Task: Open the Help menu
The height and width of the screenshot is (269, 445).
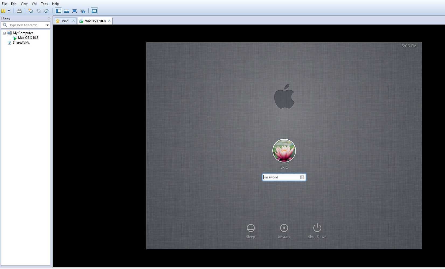Action: 55,4
